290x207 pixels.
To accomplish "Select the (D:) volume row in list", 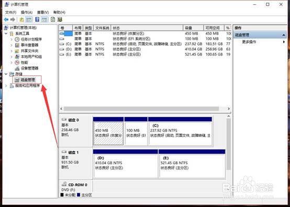I will [x=145, y=49].
